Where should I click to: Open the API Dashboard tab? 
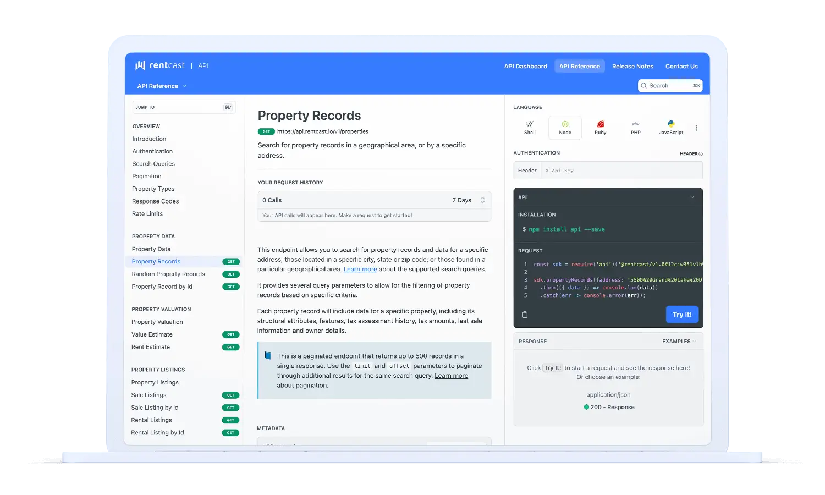tap(526, 67)
